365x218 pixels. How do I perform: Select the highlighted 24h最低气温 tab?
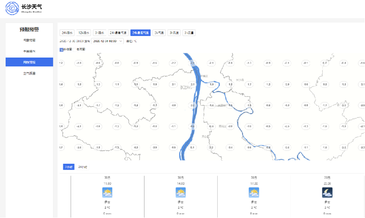[140, 33]
